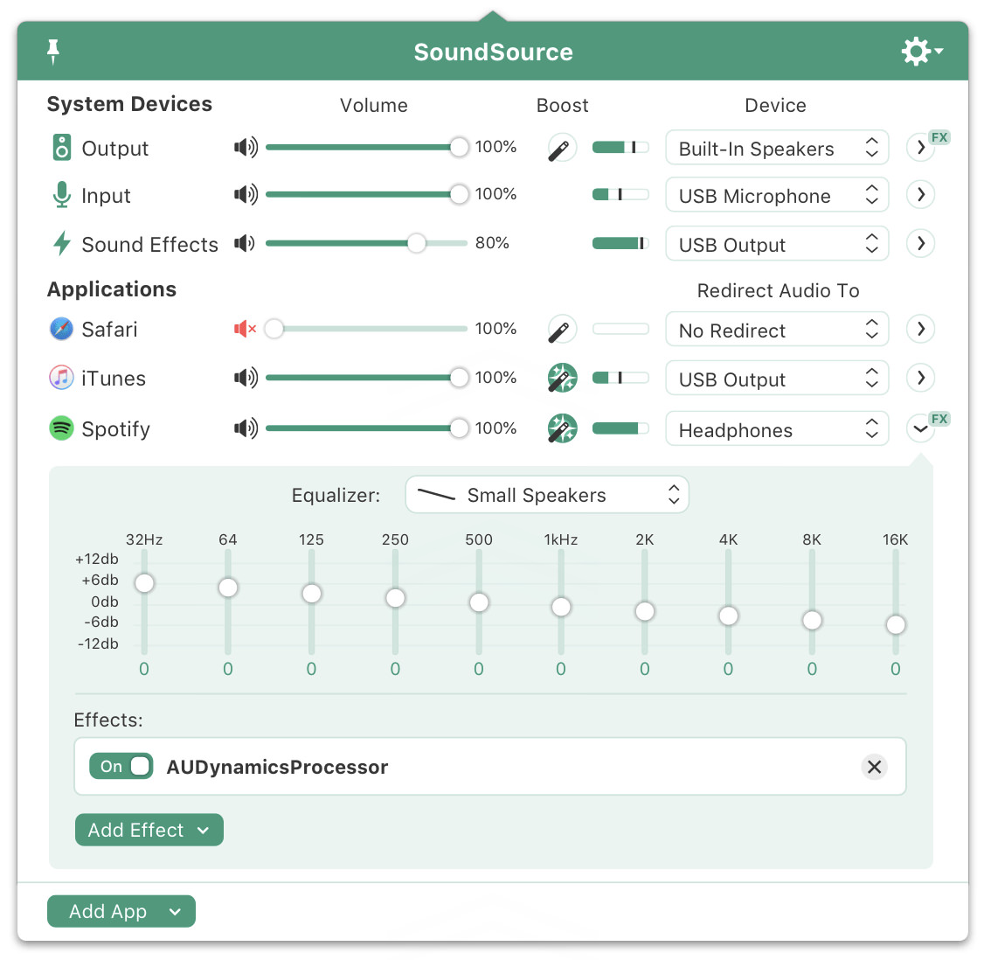Mute the Input volume speaker icon

(246, 194)
